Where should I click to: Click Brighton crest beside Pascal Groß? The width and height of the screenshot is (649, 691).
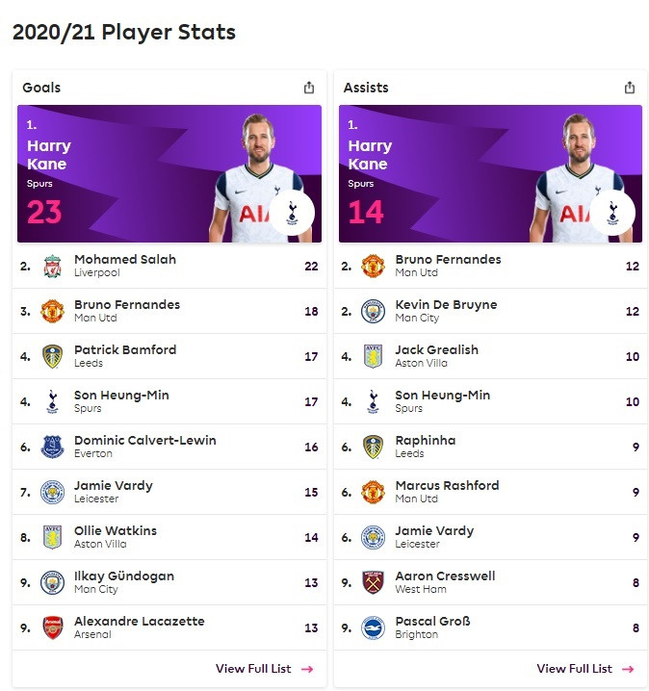[373, 627]
